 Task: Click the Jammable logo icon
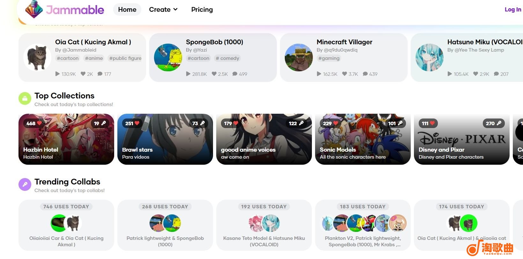click(34, 9)
